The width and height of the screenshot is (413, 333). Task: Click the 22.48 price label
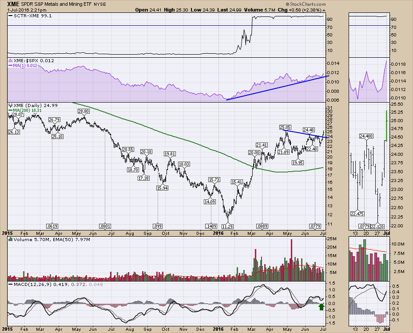[x=312, y=149]
